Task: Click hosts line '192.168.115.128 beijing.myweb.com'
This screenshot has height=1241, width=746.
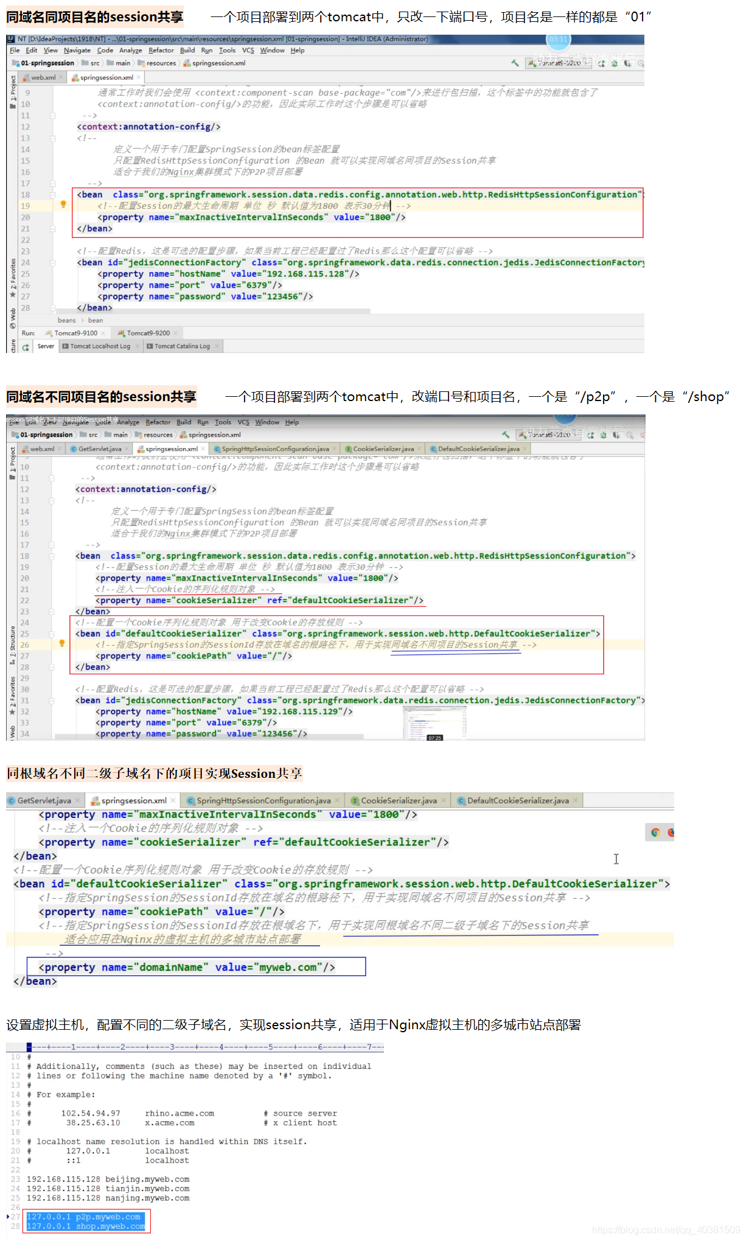Action: coord(108,1179)
